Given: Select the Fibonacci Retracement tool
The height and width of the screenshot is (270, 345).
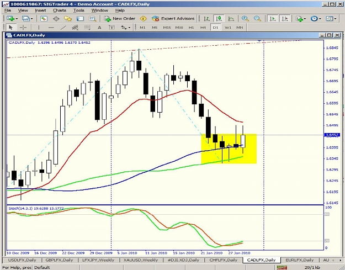Looking at the screenshot, I should tap(87, 28).
